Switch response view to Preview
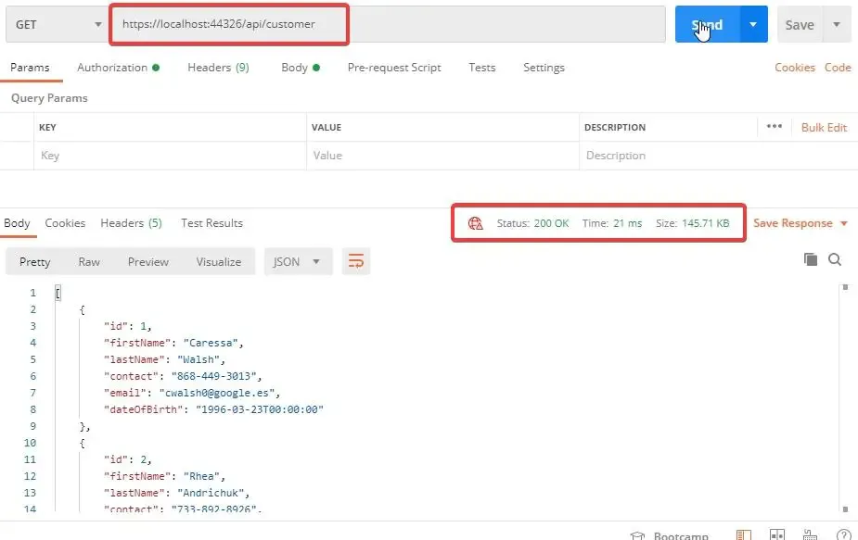Screen dimensions: 858x540 point(147,262)
